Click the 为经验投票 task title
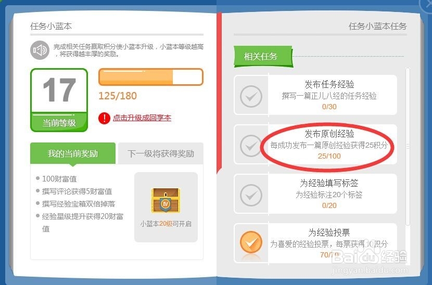The height and width of the screenshot is (285, 432). (x=329, y=232)
